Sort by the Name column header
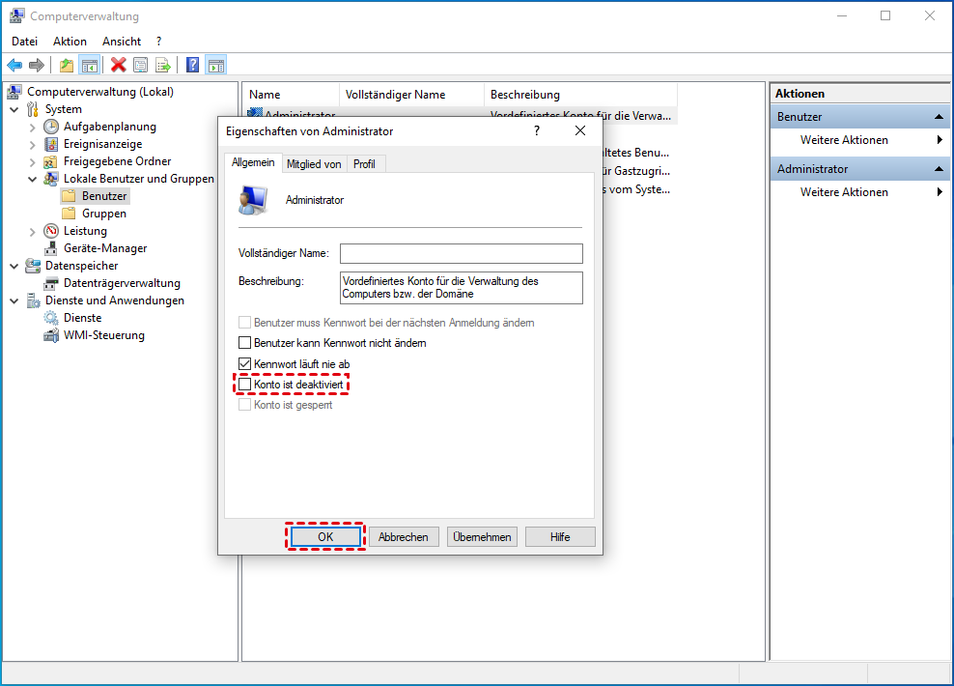954x686 pixels. tap(291, 95)
